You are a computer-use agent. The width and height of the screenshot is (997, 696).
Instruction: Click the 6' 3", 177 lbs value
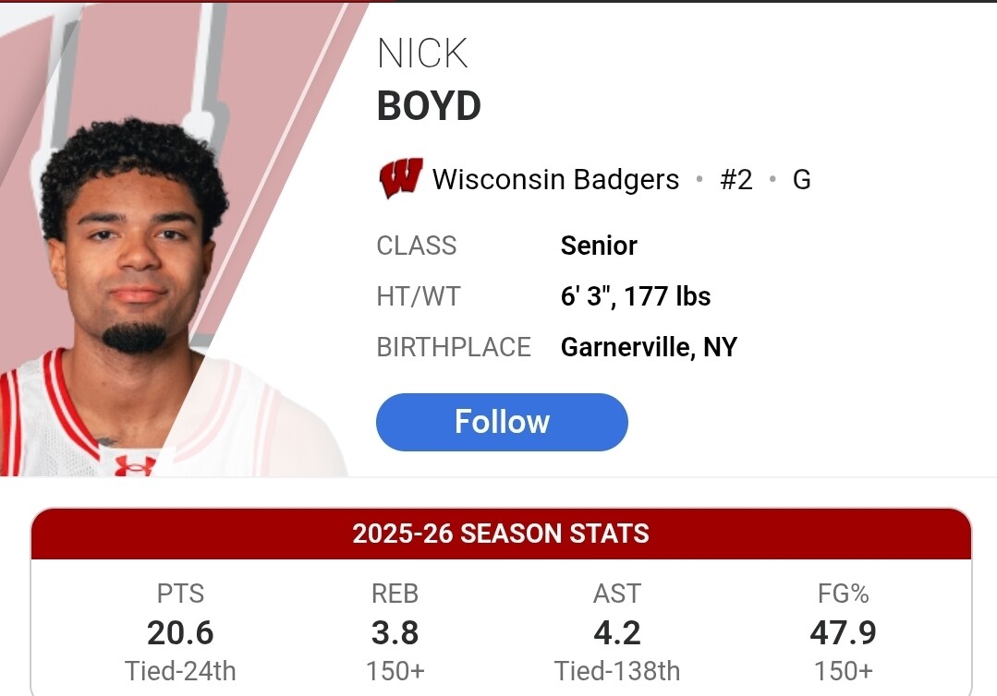636,296
